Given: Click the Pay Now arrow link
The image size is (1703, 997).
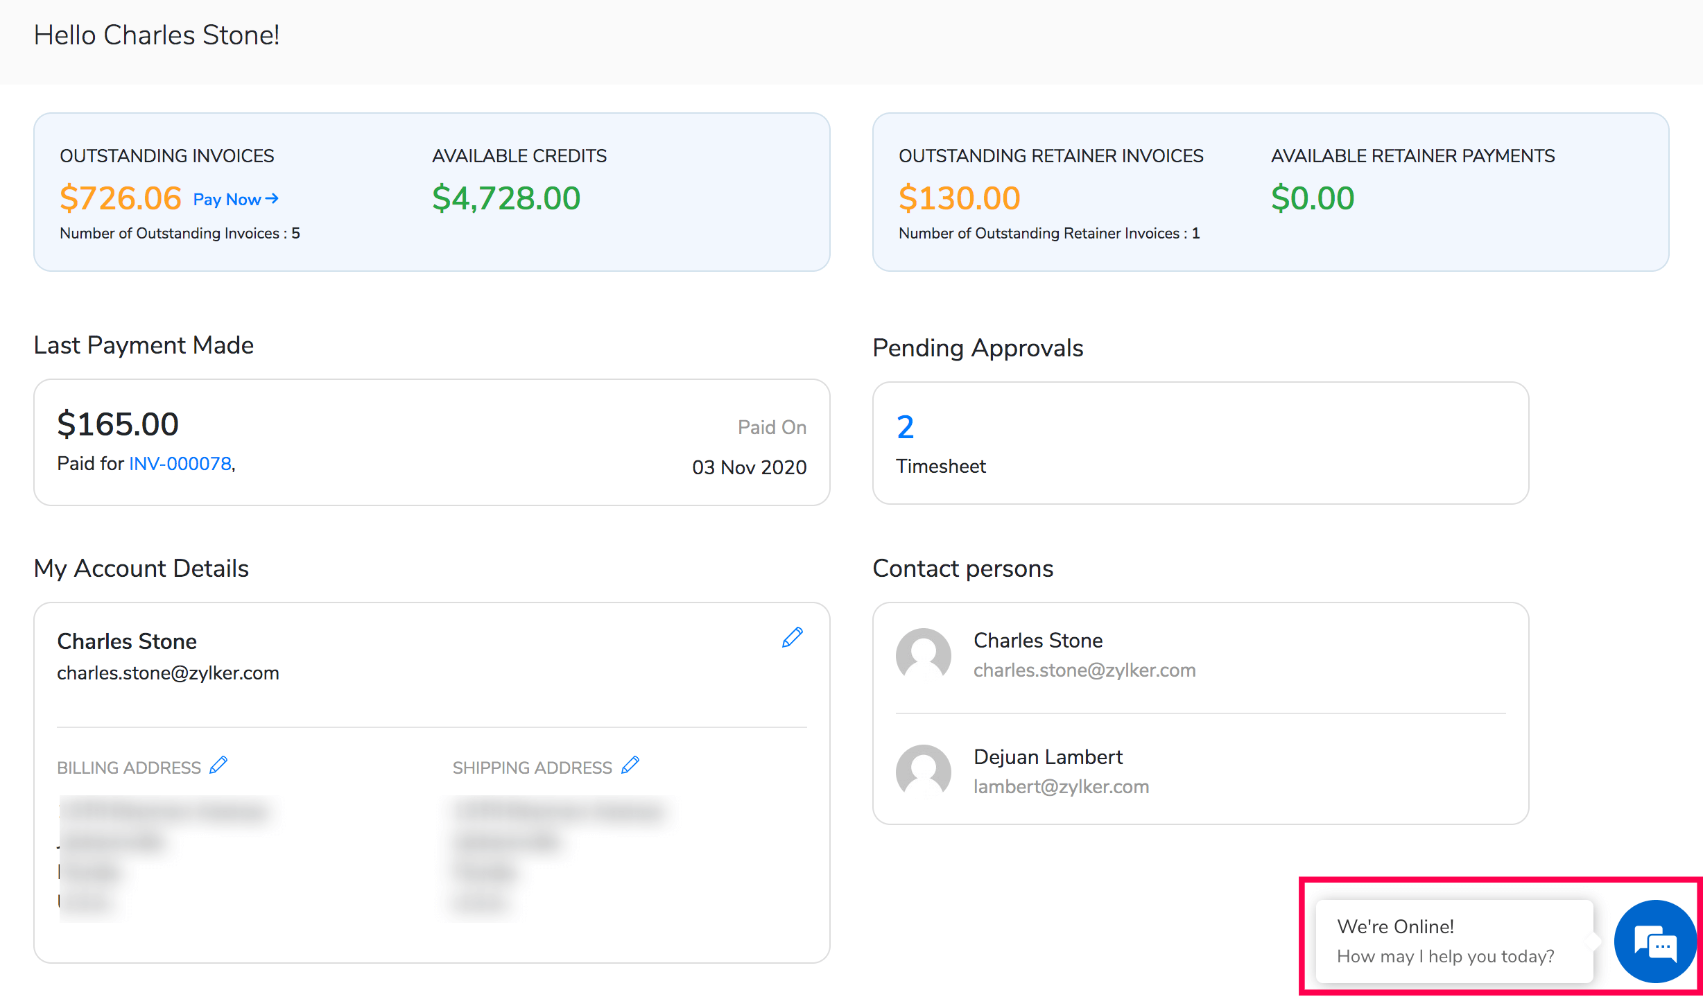Looking at the screenshot, I should pos(236,200).
